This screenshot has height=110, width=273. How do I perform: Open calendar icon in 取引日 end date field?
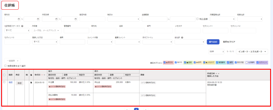click(x=38, y=19)
